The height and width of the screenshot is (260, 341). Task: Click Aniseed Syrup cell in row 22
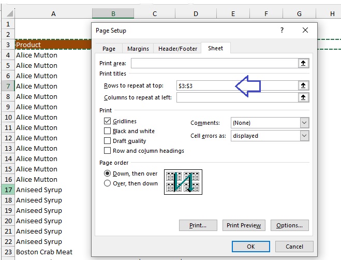click(x=53, y=241)
